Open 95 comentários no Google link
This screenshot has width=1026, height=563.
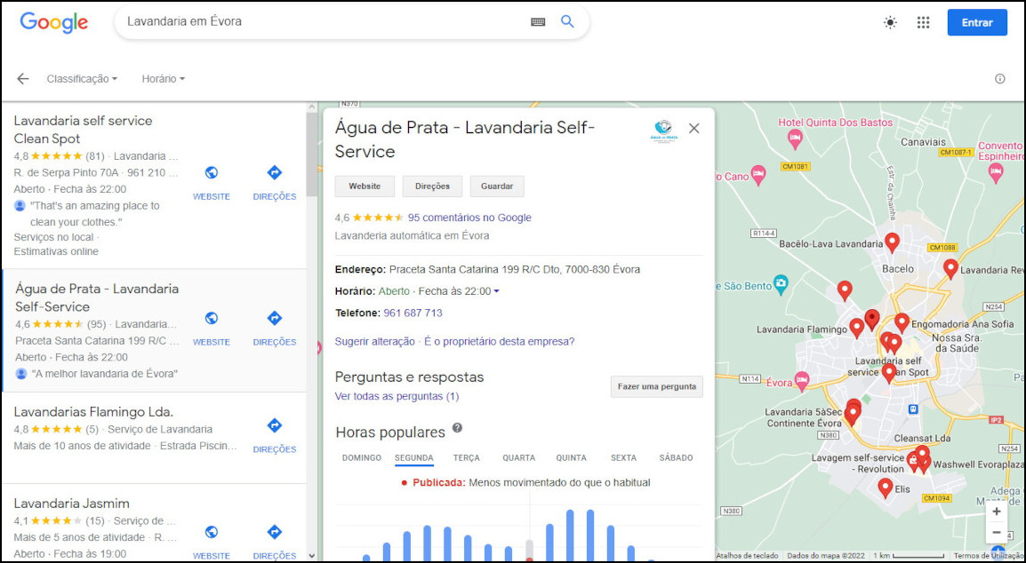(x=469, y=218)
